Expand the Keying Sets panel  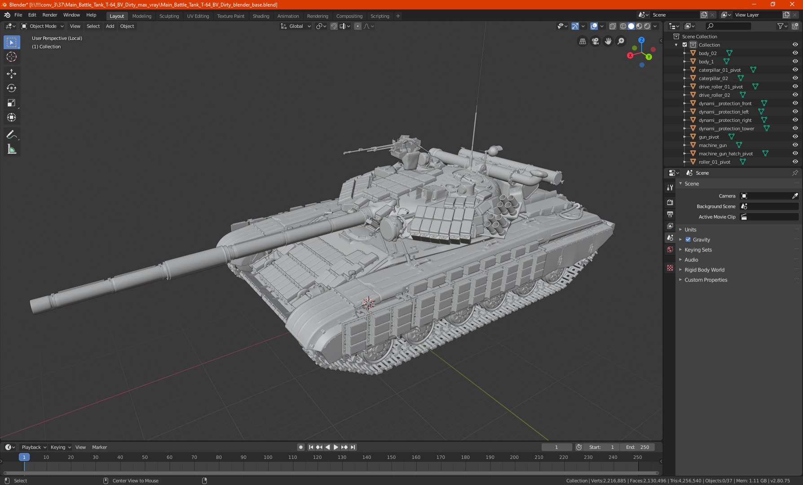(x=698, y=250)
